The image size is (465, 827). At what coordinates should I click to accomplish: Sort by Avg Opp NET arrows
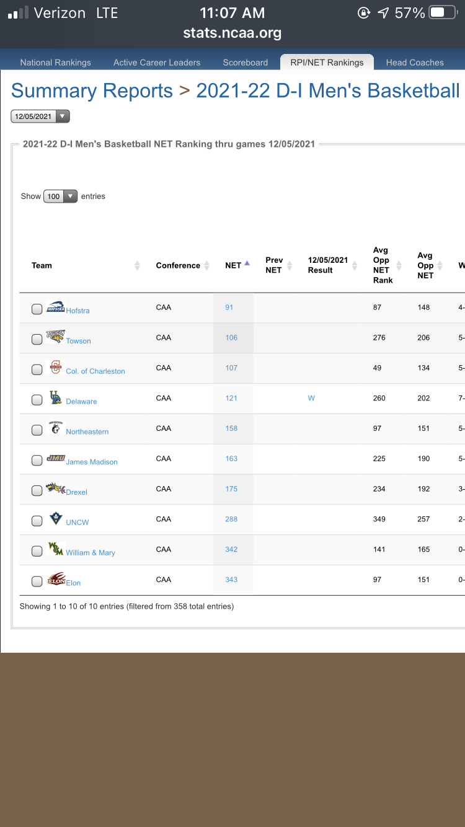point(440,265)
